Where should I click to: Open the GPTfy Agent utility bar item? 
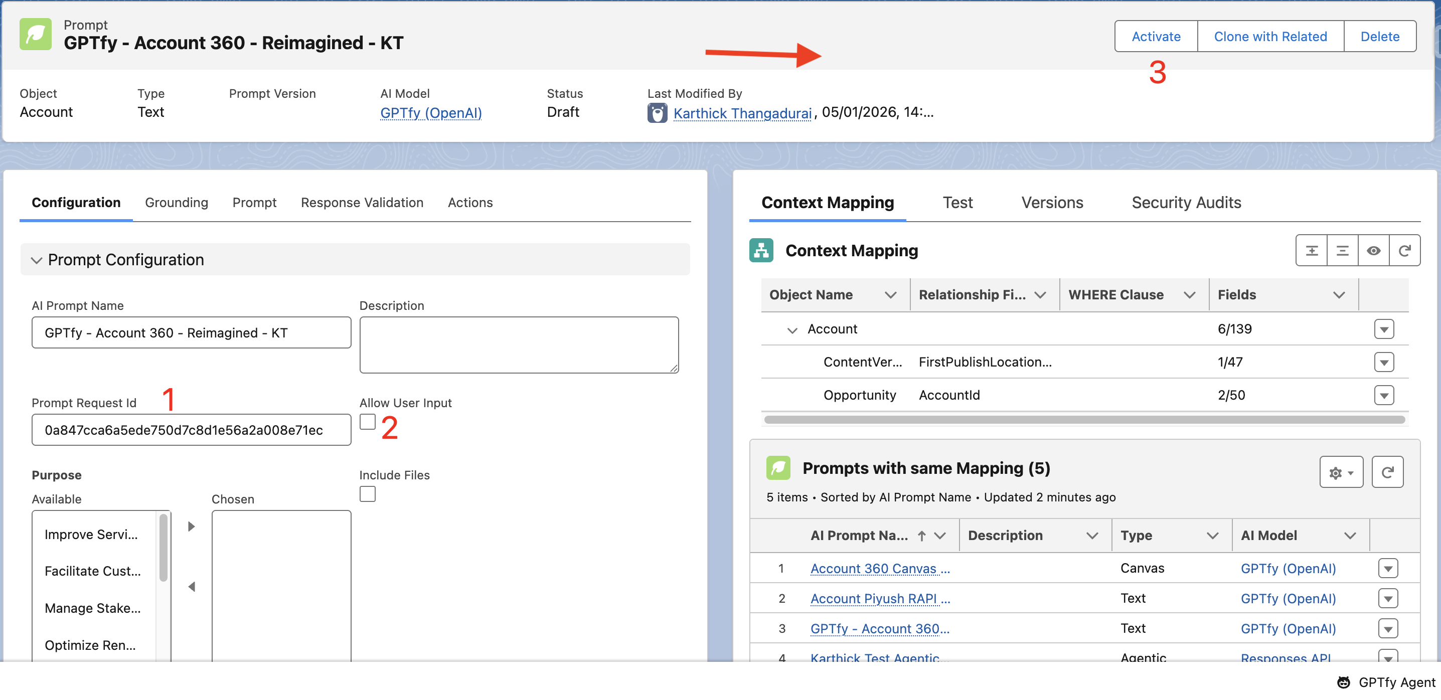(x=1386, y=682)
